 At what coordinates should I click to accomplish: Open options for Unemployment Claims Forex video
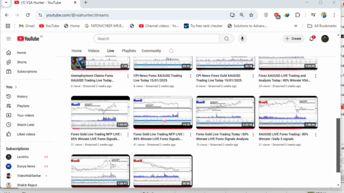tap(128, 76)
